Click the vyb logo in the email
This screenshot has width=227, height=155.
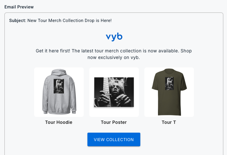[113, 37]
